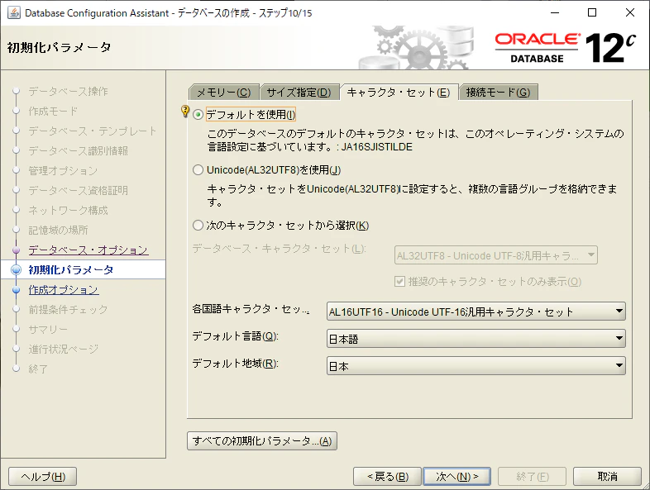Toggle 推奨のキャラクタ・セットのみ表示 checkbox

[x=399, y=282]
